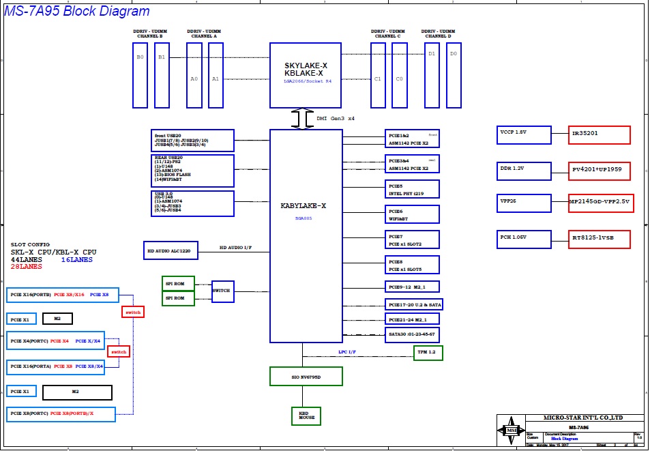Click the PCIE21-24 M2_1 block
This screenshot has width=650, height=451.
412,319
